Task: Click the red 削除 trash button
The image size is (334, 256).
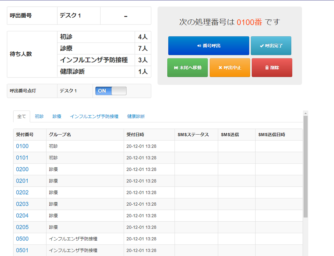Action: point(272,68)
